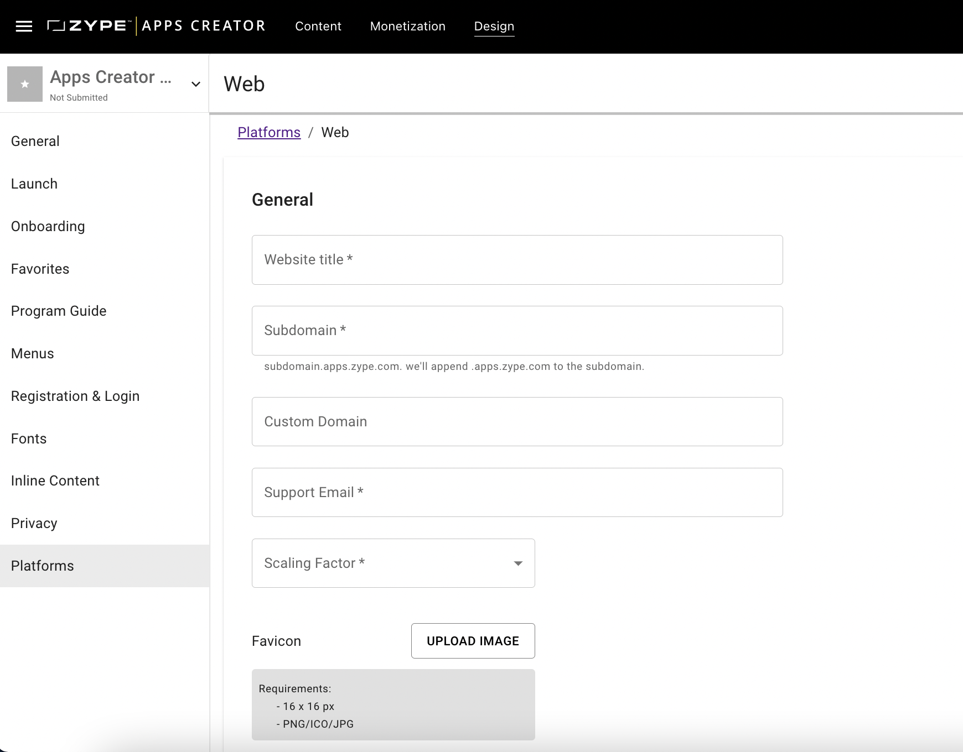The width and height of the screenshot is (963, 752).
Task: Click the Zype Apps Creator logo
Action: point(156,26)
